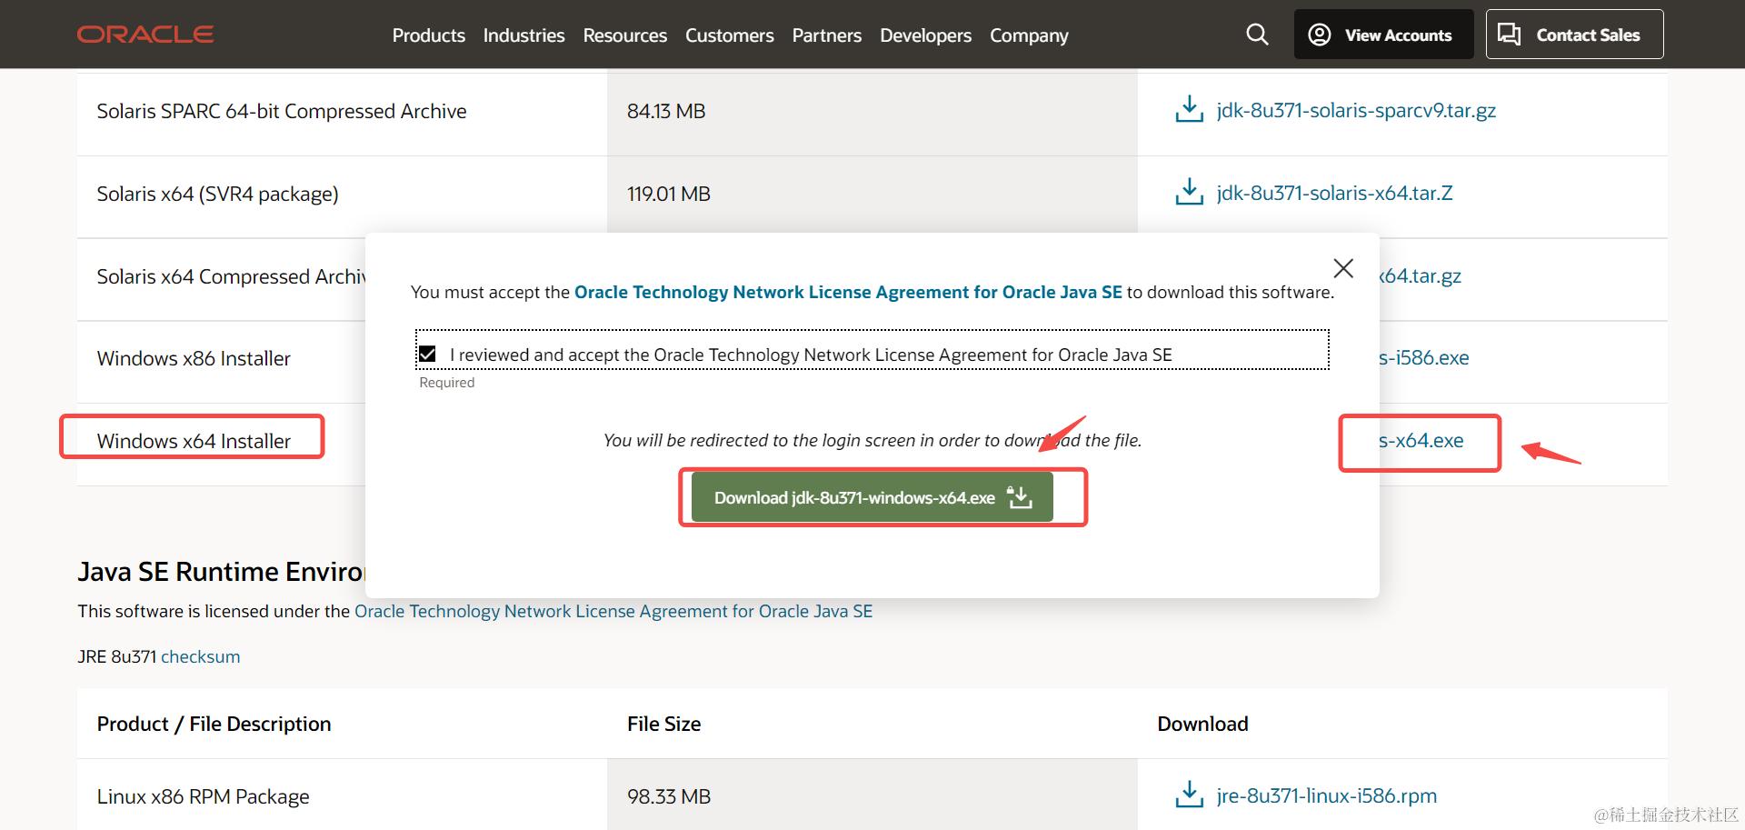Click the 'Download' column header
The width and height of the screenshot is (1745, 830).
tap(1202, 724)
